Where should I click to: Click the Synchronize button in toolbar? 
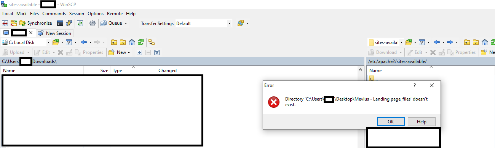coord(35,23)
